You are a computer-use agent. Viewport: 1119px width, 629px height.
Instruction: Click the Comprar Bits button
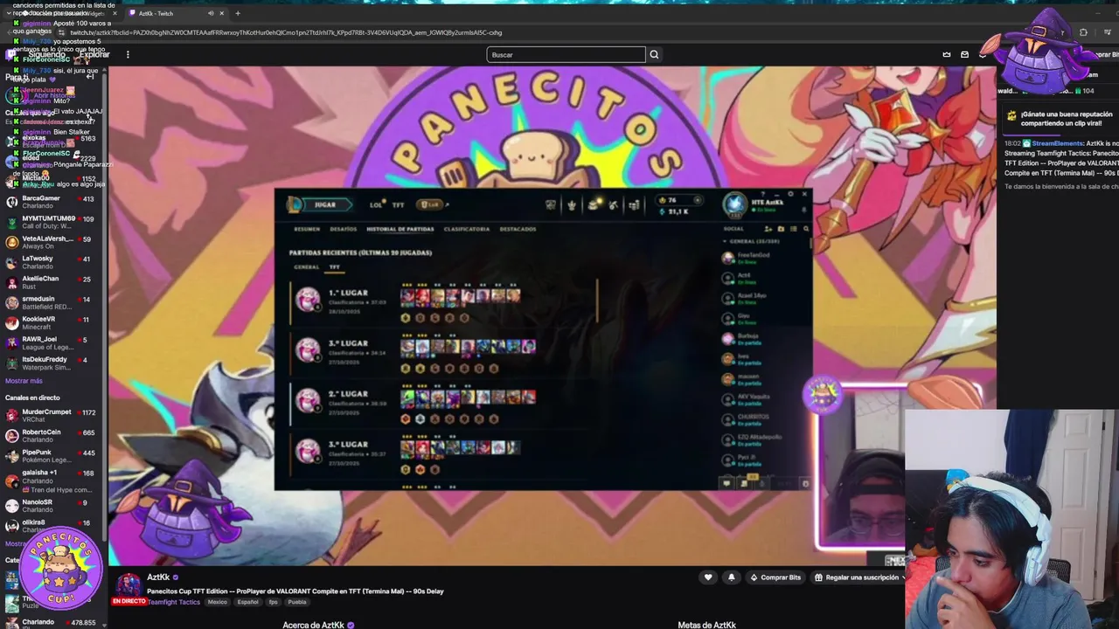tap(775, 577)
